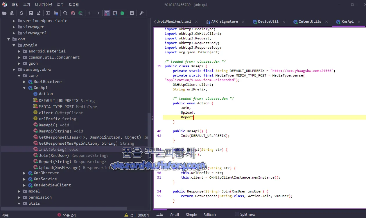
Task: Open the log viewer icon
Action: (x=132, y=13)
